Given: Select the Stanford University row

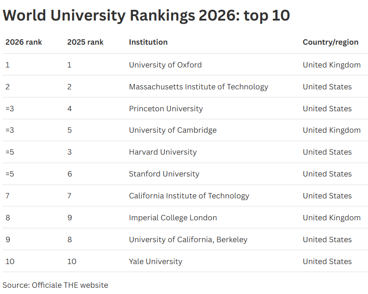Looking at the screenshot, I should click(x=164, y=174).
